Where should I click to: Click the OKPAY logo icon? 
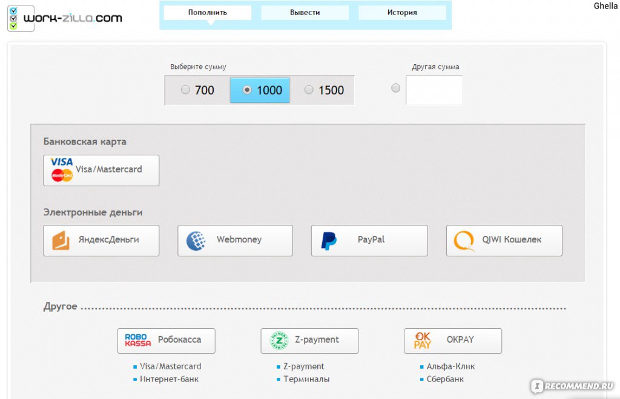(423, 340)
